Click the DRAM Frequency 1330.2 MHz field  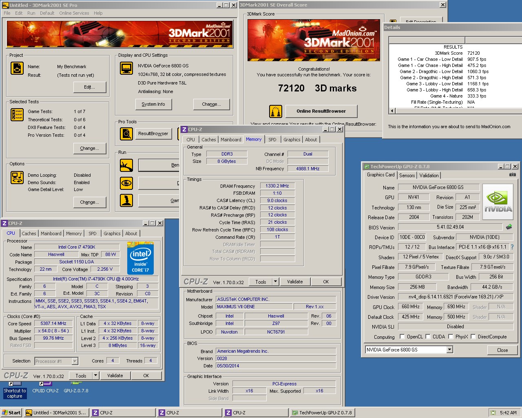[277, 186]
